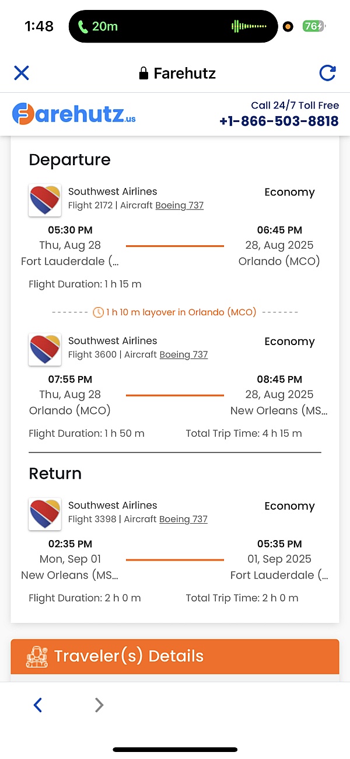Viewport: 350px width, 759px height.
Task: Tap the traveler seat icon
Action: click(x=37, y=657)
